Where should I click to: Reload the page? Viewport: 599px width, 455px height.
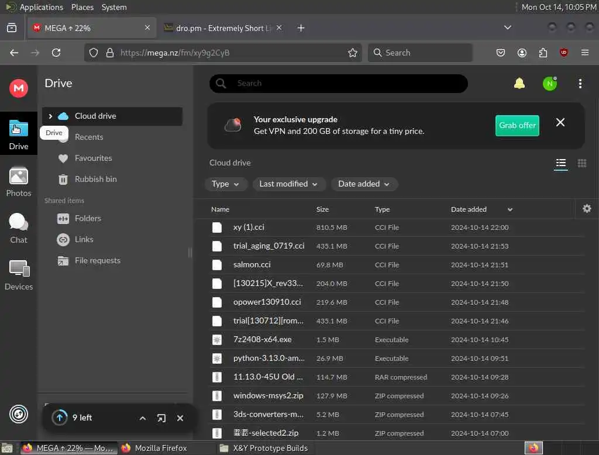(56, 53)
